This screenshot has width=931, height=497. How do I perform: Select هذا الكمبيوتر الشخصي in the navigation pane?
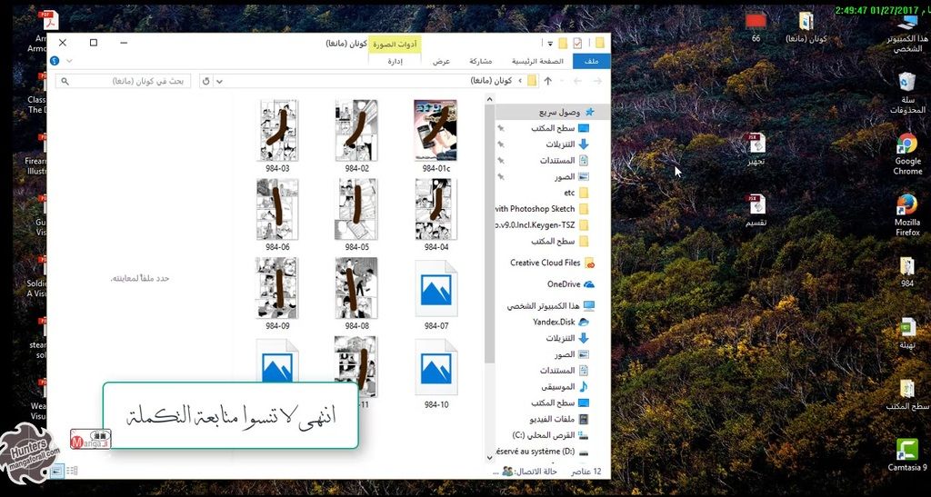(x=550, y=306)
